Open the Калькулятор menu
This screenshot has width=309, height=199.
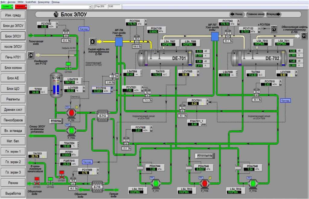[x=44, y=2]
